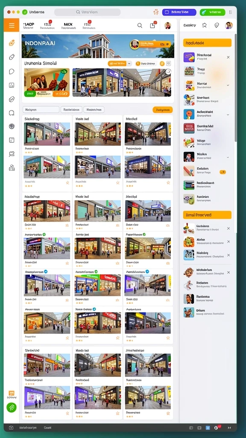Remove the waffle icon item in lower list
The image size is (246, 438).
point(228,272)
